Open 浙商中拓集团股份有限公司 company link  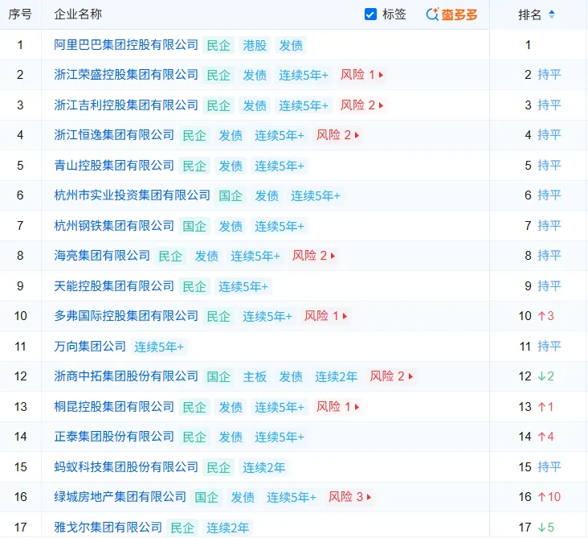(x=126, y=376)
